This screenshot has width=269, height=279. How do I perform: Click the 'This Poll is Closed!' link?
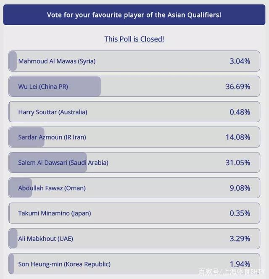134,39
